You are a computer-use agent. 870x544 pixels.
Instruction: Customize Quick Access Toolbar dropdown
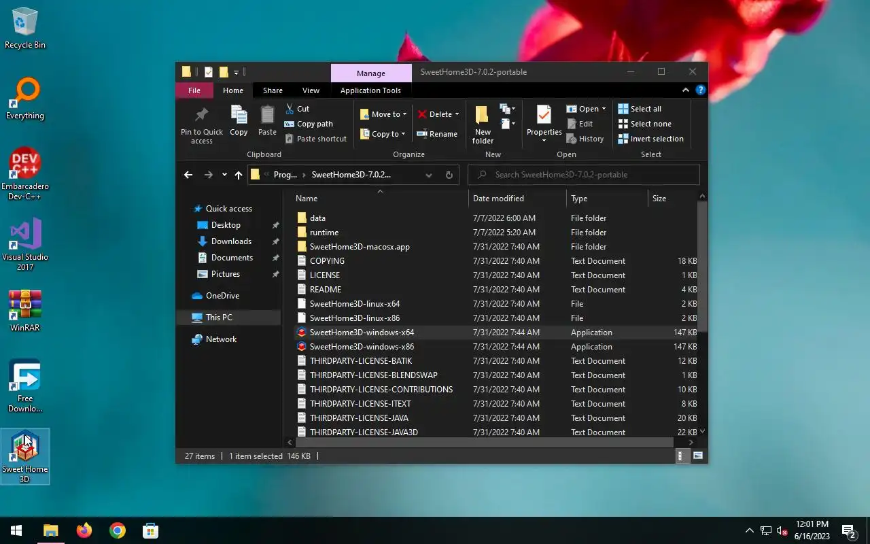237,72
